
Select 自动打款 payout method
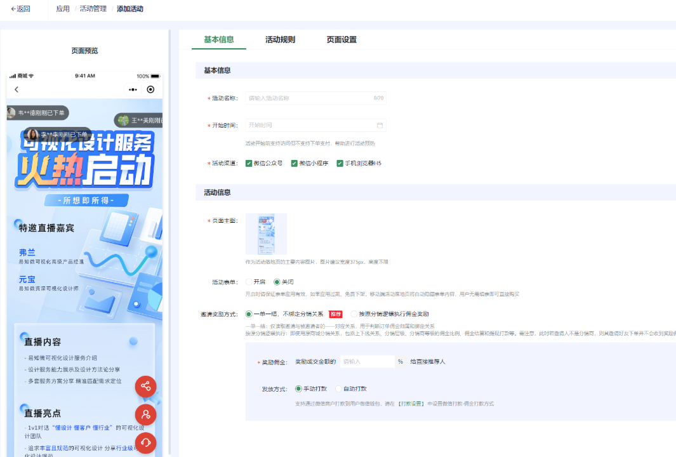tap(338, 388)
